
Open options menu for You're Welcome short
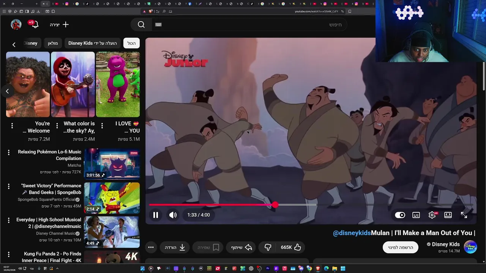[x=12, y=126]
